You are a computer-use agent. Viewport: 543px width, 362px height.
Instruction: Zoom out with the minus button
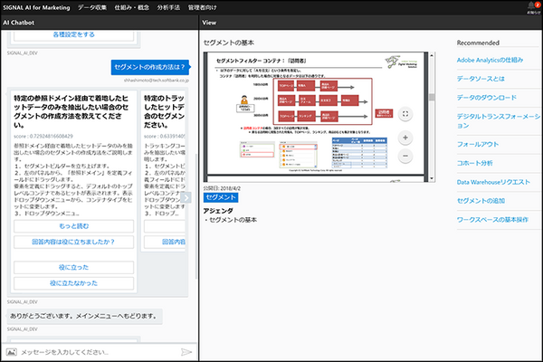point(405,156)
